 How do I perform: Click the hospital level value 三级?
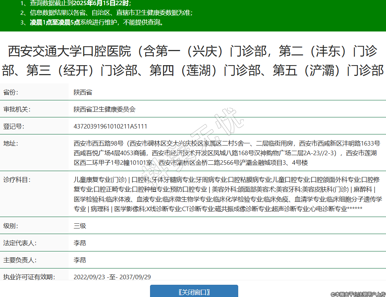point(80,226)
